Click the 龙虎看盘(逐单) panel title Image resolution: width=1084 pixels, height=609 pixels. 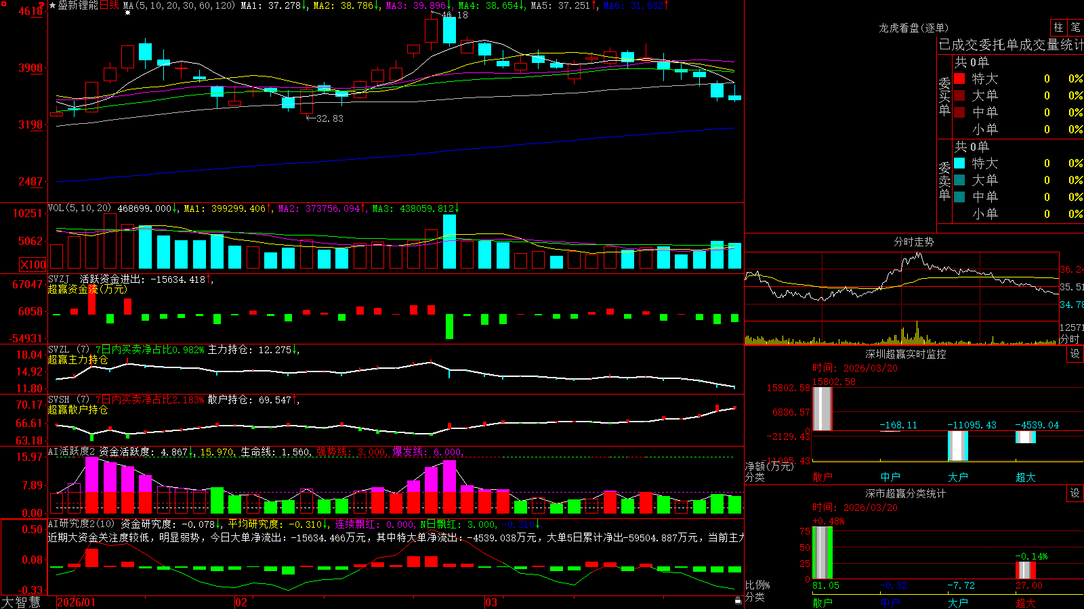(914, 28)
